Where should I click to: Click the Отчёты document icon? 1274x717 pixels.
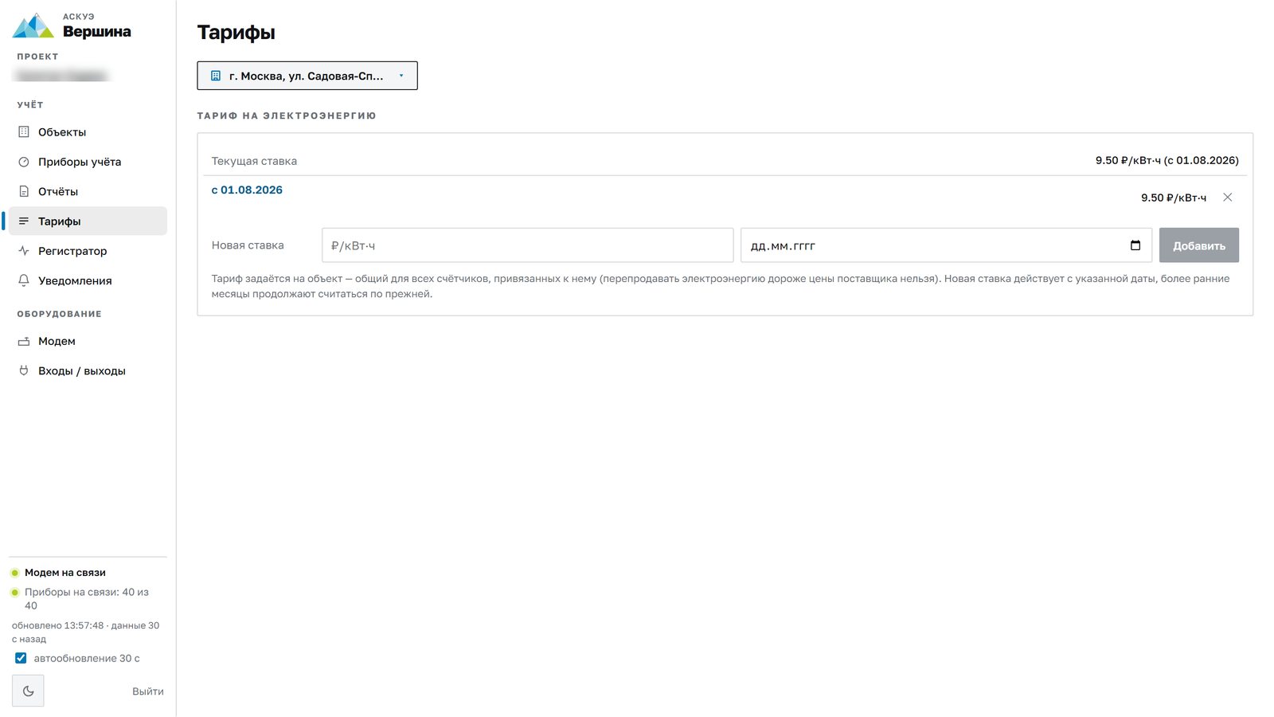click(x=24, y=191)
